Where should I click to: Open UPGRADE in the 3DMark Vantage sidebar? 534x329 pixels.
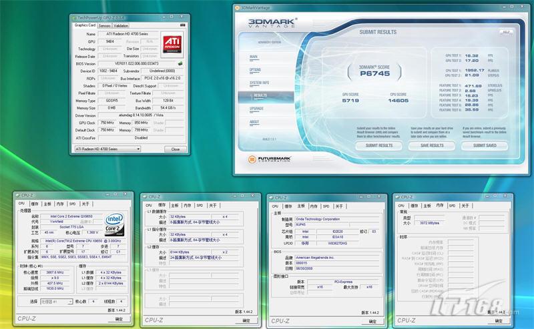point(256,109)
